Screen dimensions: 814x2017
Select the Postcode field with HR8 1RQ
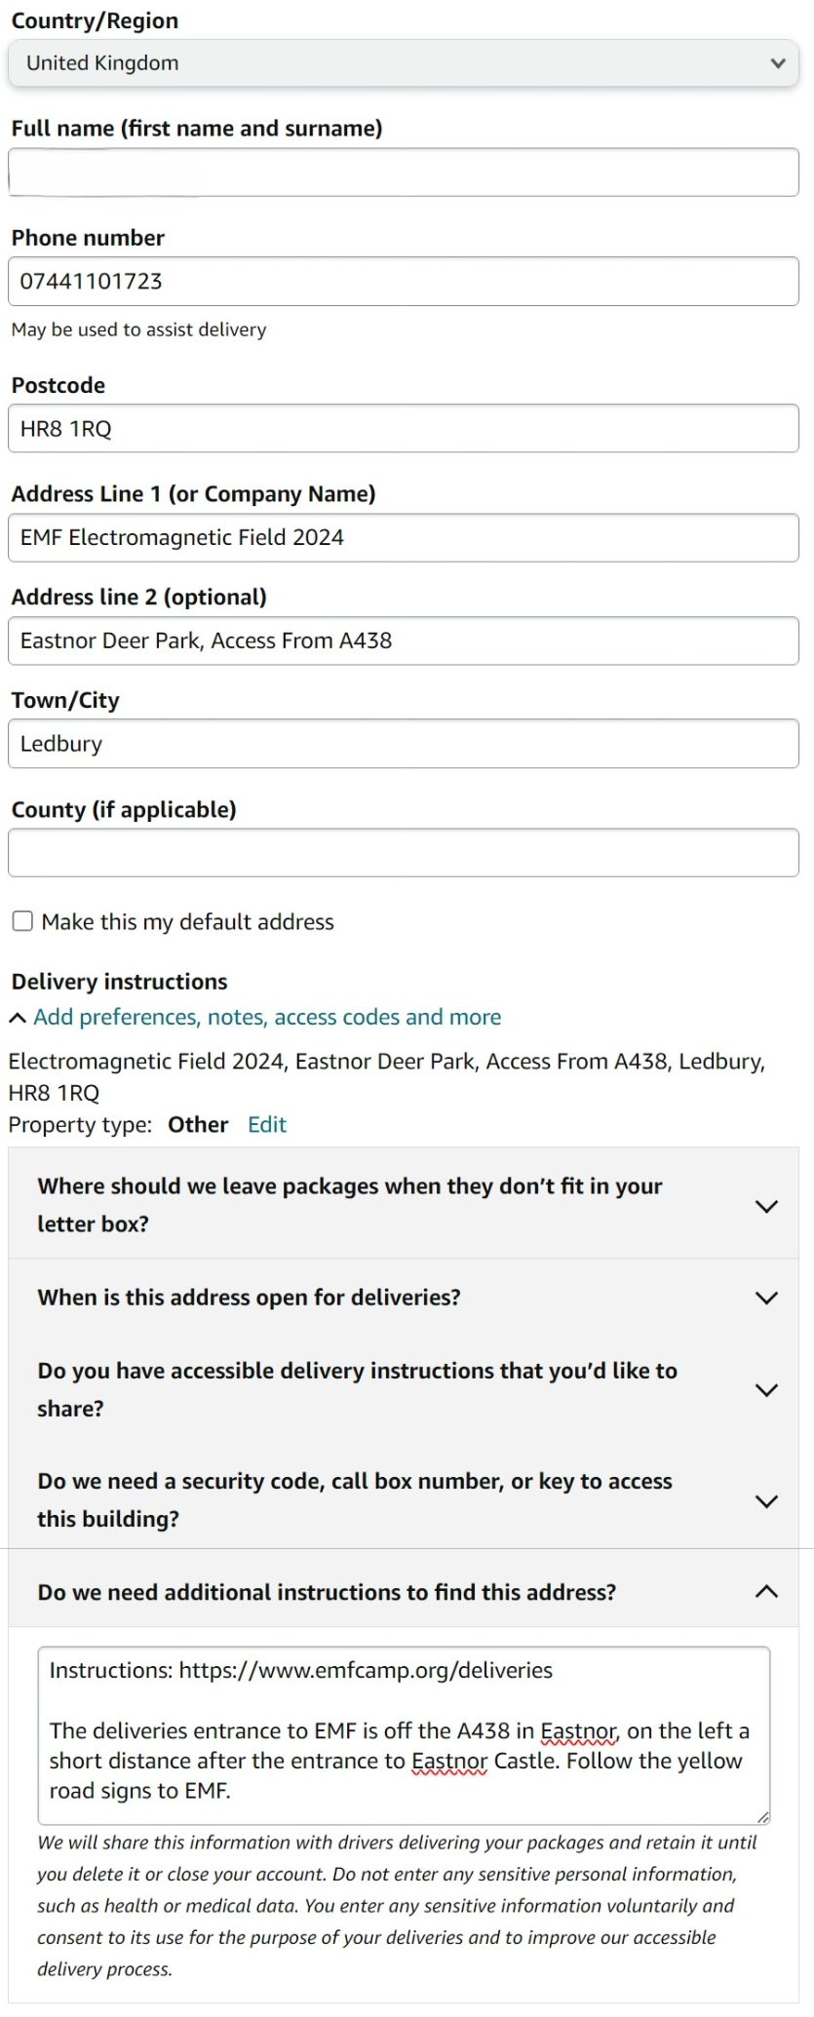pos(404,429)
